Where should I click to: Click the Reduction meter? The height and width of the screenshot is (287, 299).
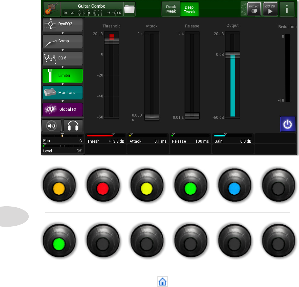click(x=288, y=68)
